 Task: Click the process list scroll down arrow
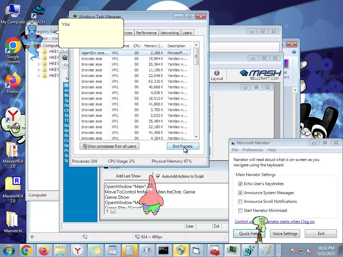196,137
